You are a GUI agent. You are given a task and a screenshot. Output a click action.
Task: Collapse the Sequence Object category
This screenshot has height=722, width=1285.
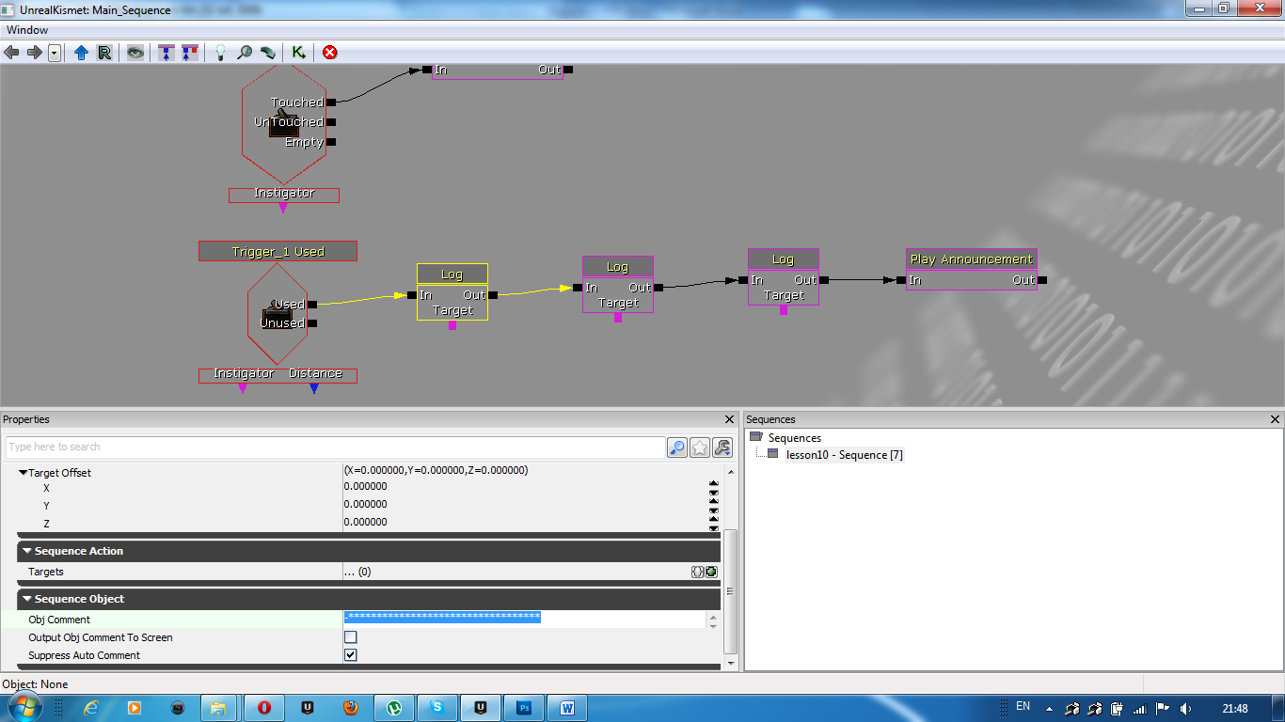click(x=27, y=599)
